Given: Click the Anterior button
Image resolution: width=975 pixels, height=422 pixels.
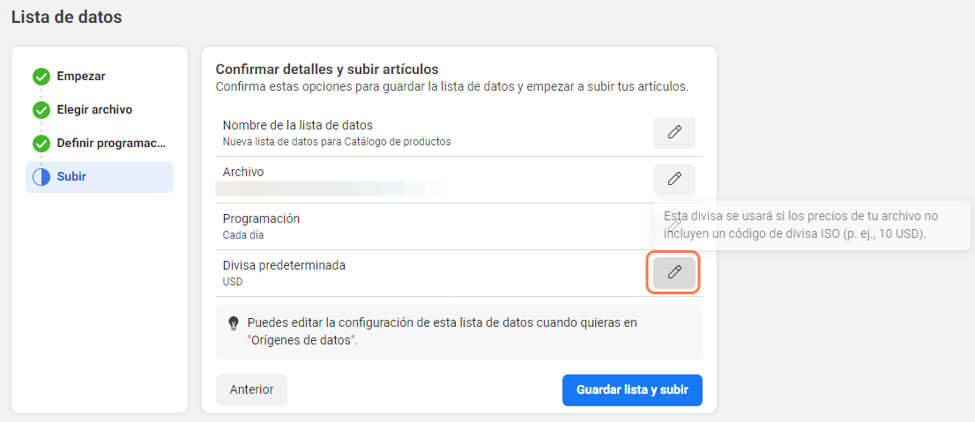Looking at the screenshot, I should click(251, 389).
